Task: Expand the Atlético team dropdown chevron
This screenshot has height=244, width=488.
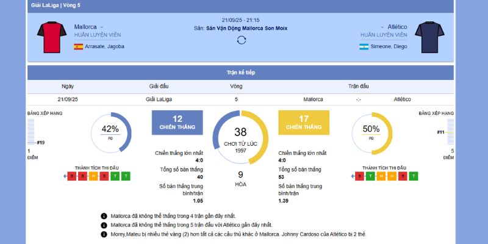Action: coord(382,27)
